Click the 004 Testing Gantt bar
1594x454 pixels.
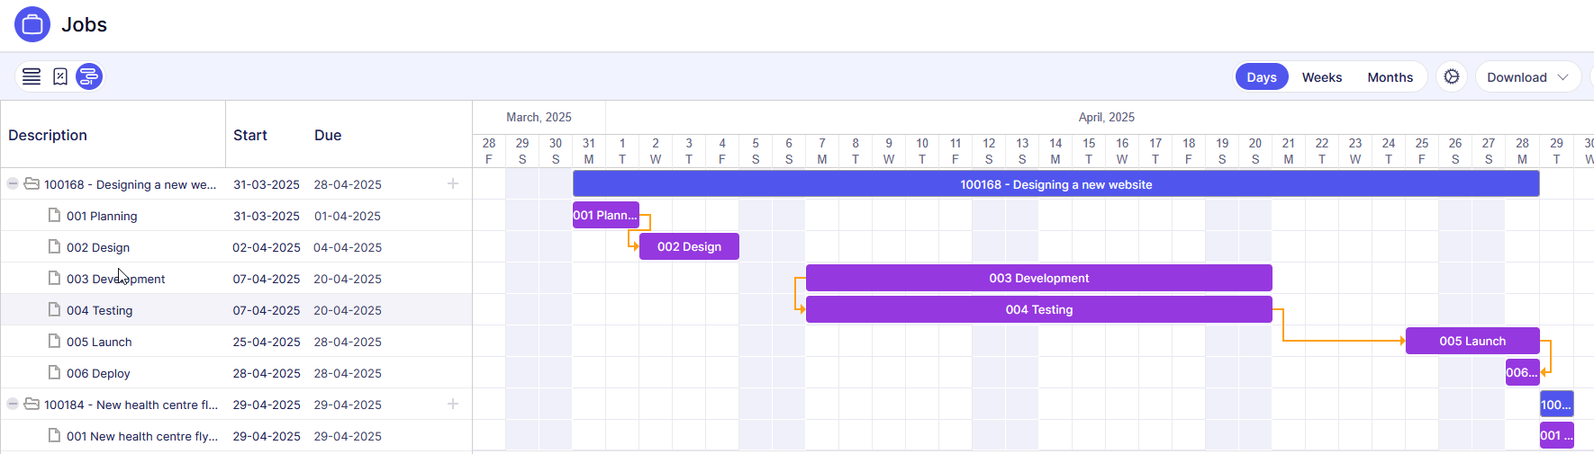[x=1038, y=309]
